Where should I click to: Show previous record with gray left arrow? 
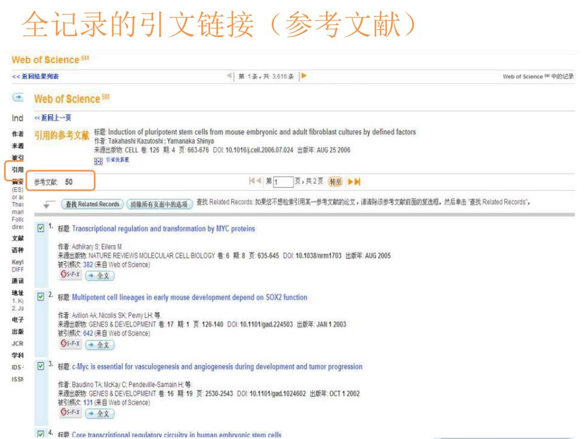click(x=229, y=76)
